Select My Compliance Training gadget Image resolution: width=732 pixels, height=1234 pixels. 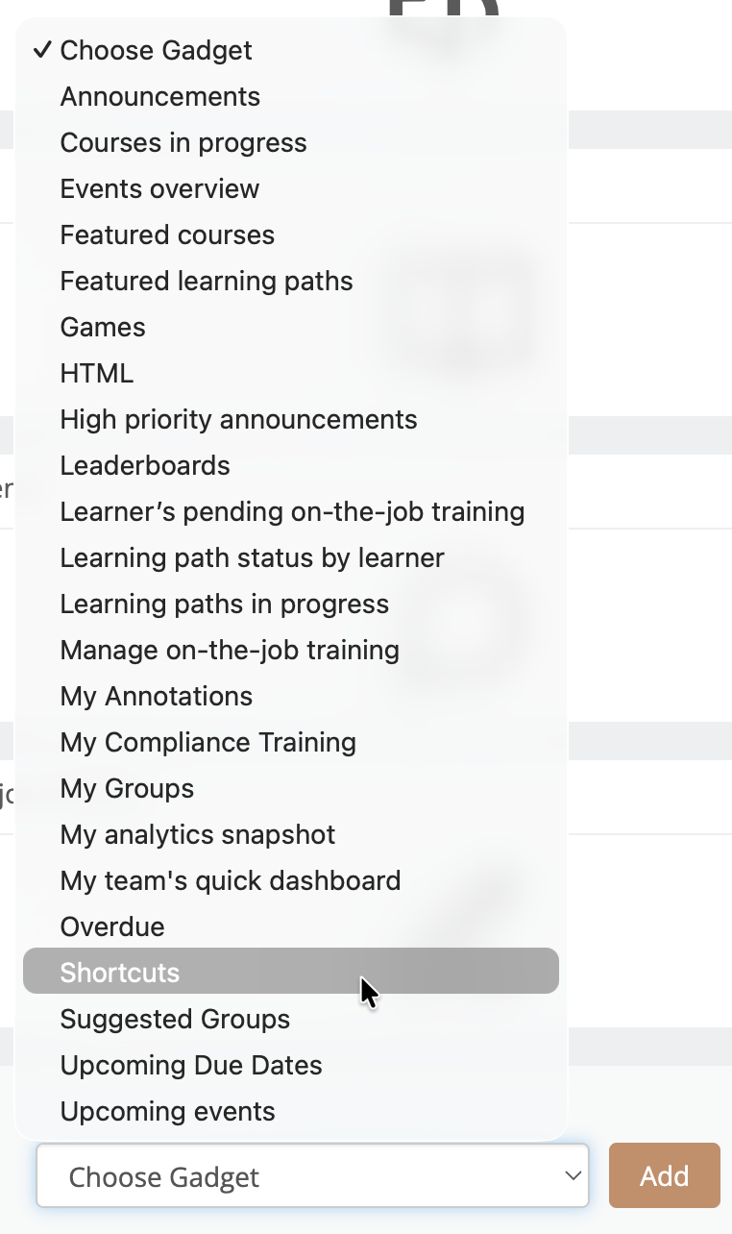207,743
